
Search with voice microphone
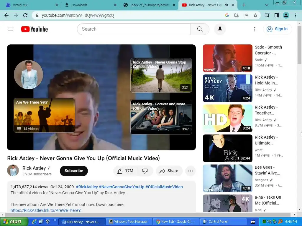pyautogui.click(x=220, y=29)
